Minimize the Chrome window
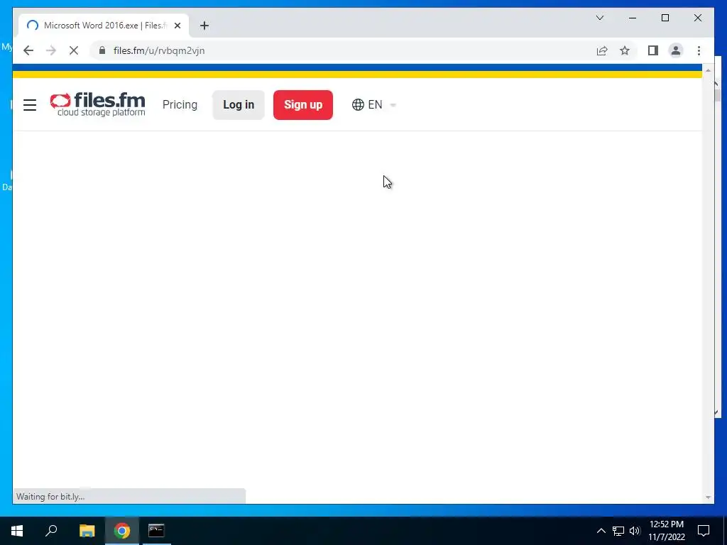This screenshot has height=545, width=727. coord(633,18)
